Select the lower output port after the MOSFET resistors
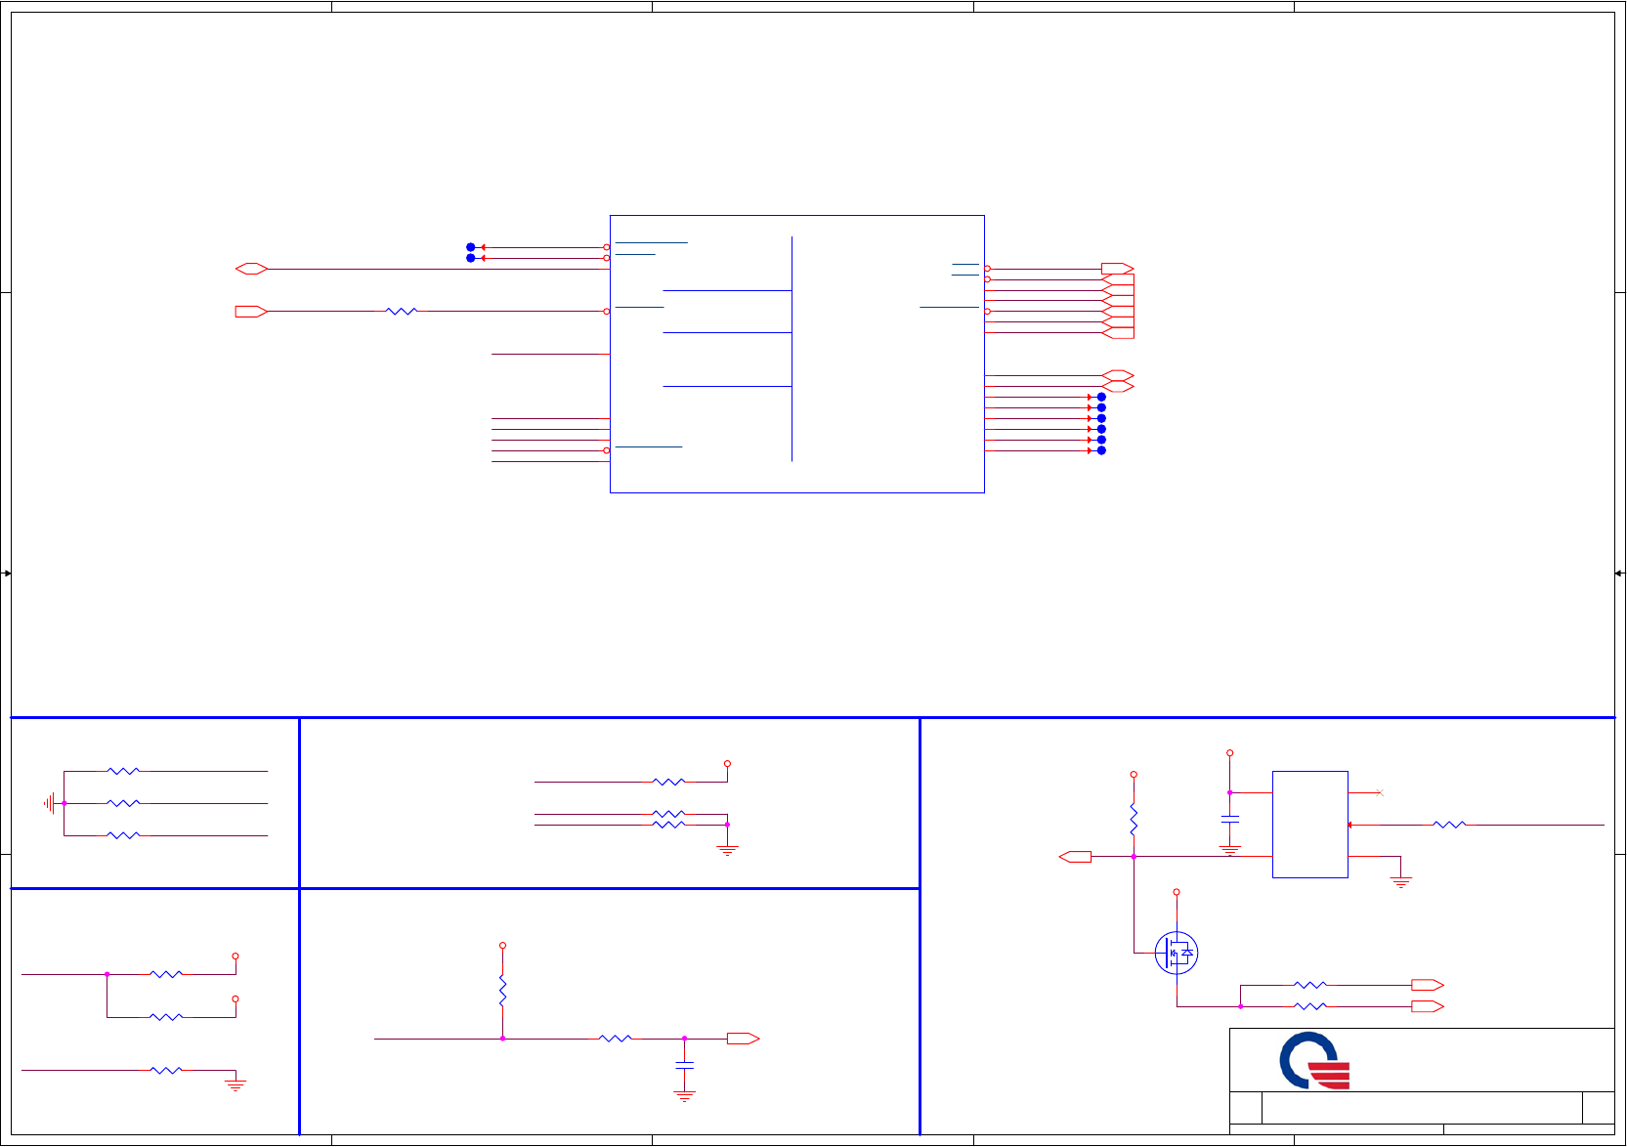This screenshot has width=1627, height=1147. coord(1428,1006)
